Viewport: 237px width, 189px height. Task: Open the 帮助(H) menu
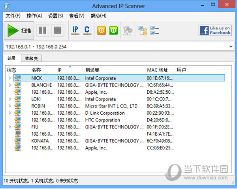(98, 15)
